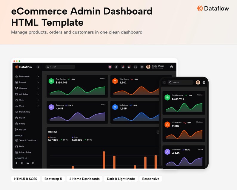
Task: Click the purple Customers icon on desktop
Action: click(x=51, y=107)
